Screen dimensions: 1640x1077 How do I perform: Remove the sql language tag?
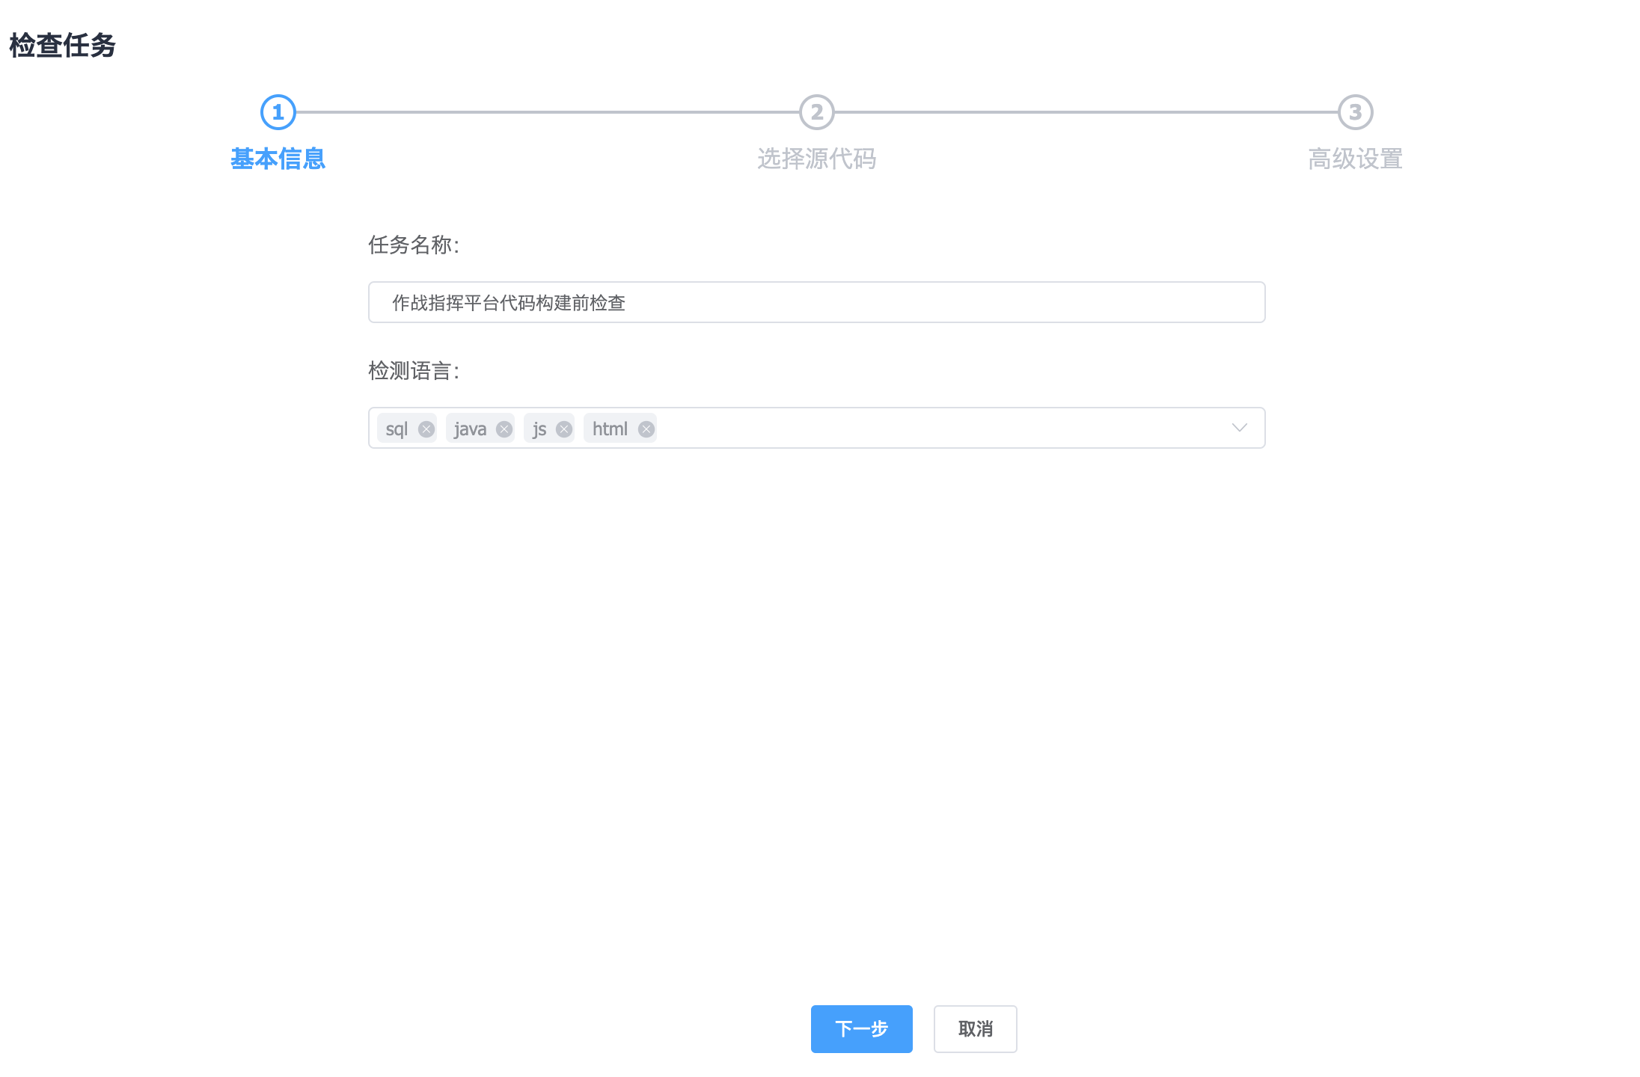[x=426, y=429]
